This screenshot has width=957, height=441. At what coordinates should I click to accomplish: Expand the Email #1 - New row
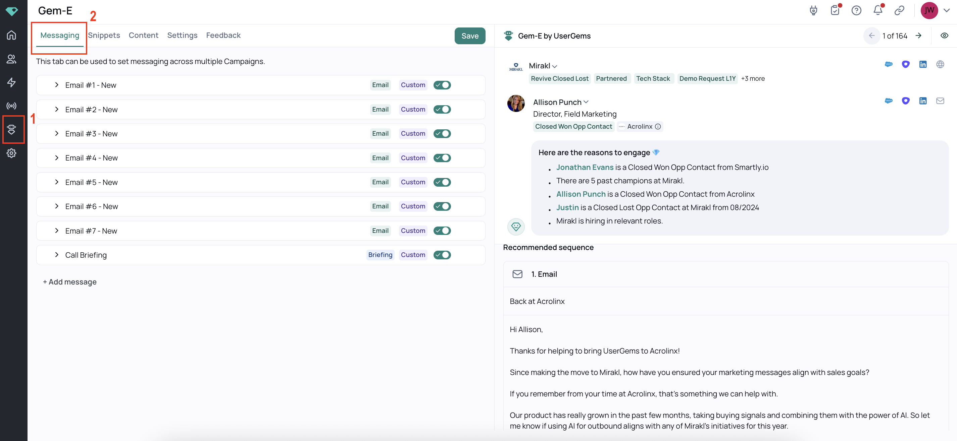coord(56,85)
